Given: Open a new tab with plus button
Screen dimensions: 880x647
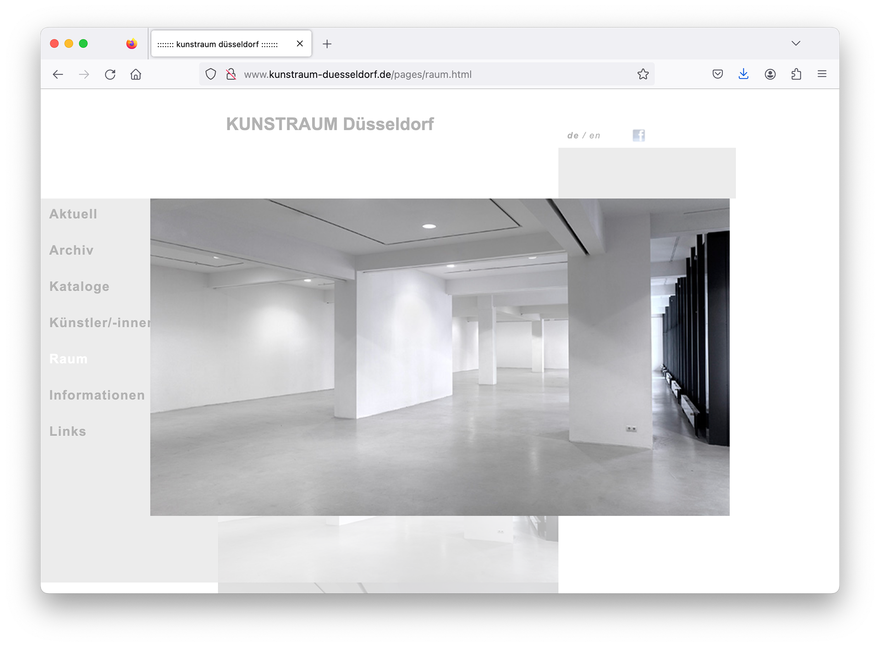Looking at the screenshot, I should pos(327,44).
